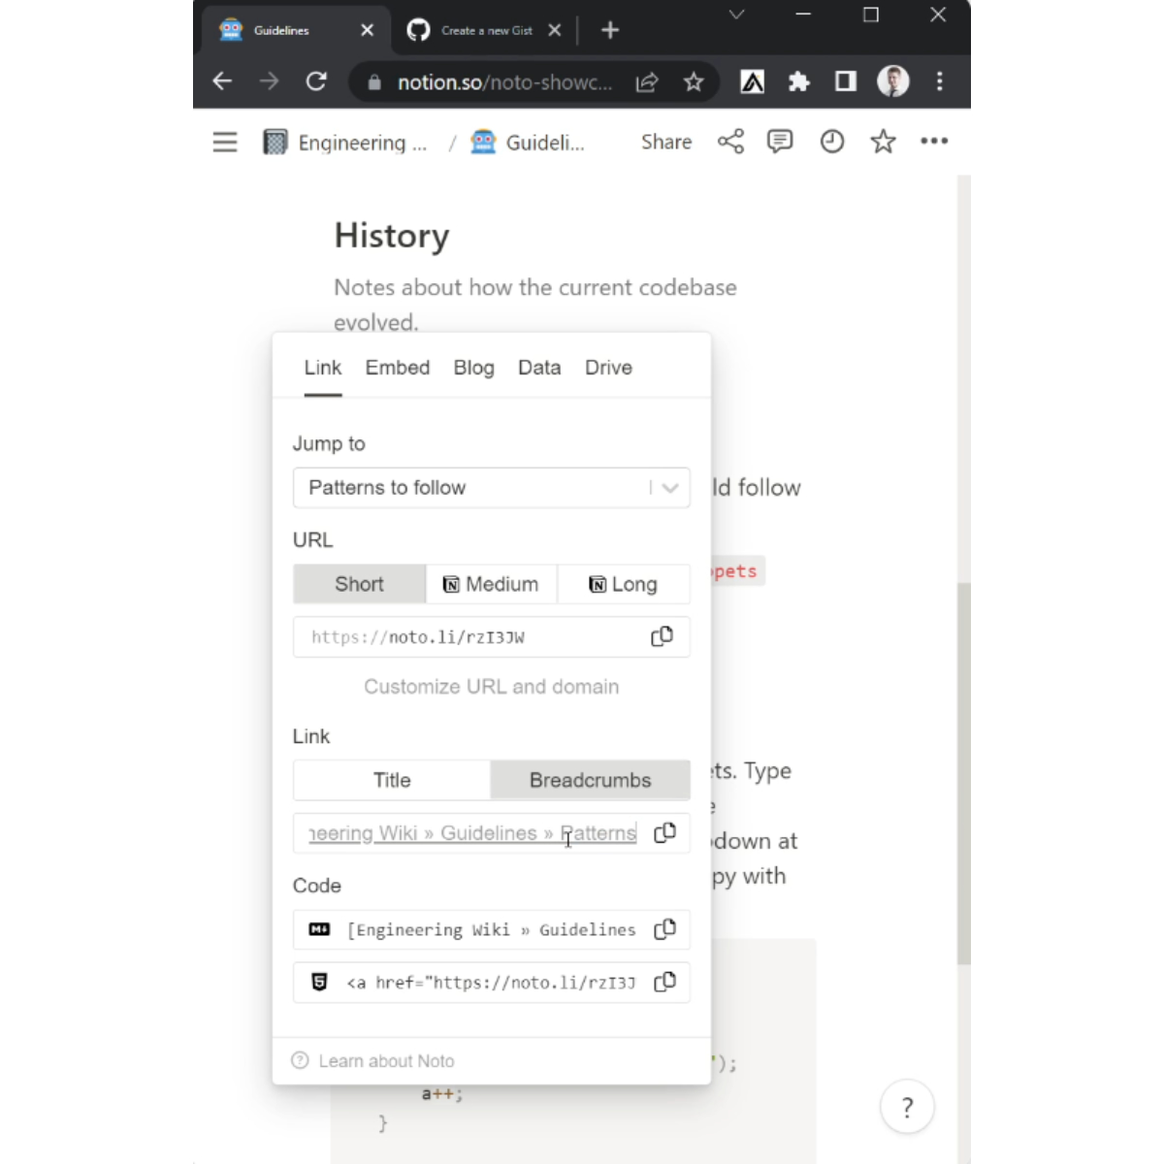
Task: Click the browser address bar URL
Action: coord(504,82)
